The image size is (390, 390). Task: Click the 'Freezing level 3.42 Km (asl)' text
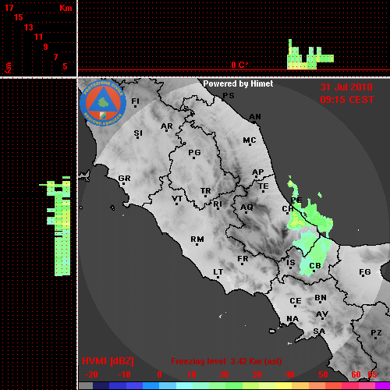(226, 361)
